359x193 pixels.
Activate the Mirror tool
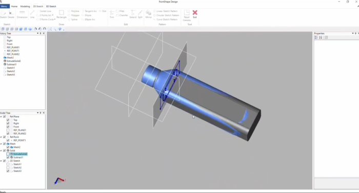(148, 14)
